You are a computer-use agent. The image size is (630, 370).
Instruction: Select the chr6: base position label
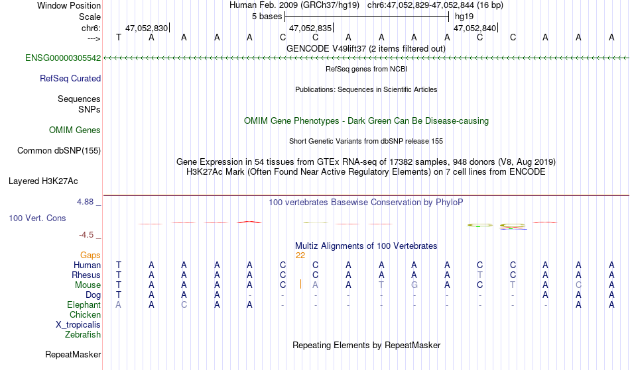point(91,28)
